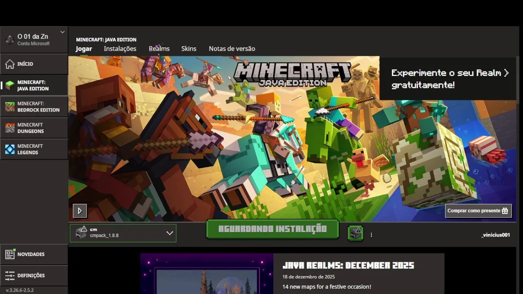Click the Bedrock Edition block icon
Screen dimensions: 523x294
10,107
